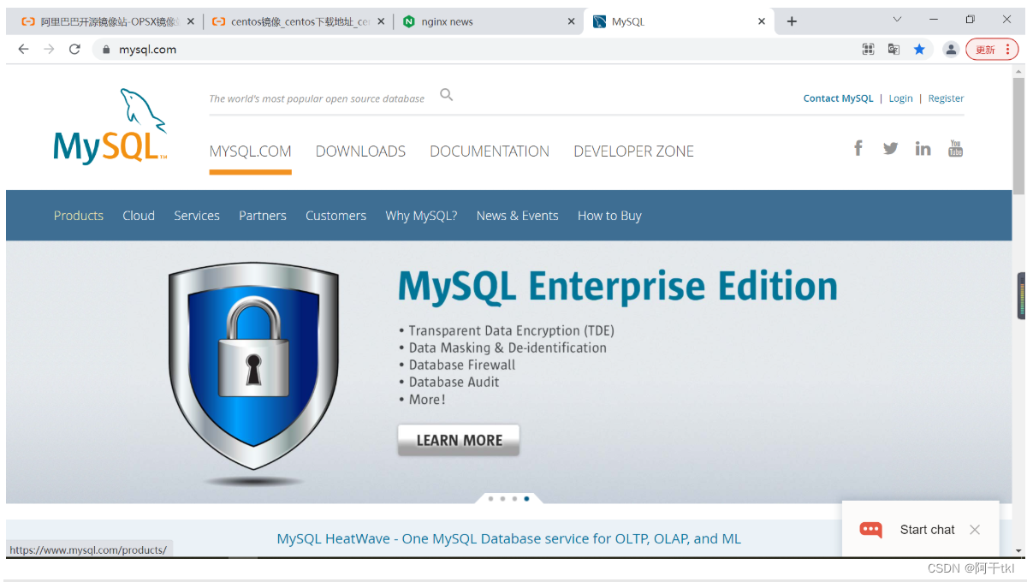
Task: Click the Contact MySQL link
Action: 838,98
